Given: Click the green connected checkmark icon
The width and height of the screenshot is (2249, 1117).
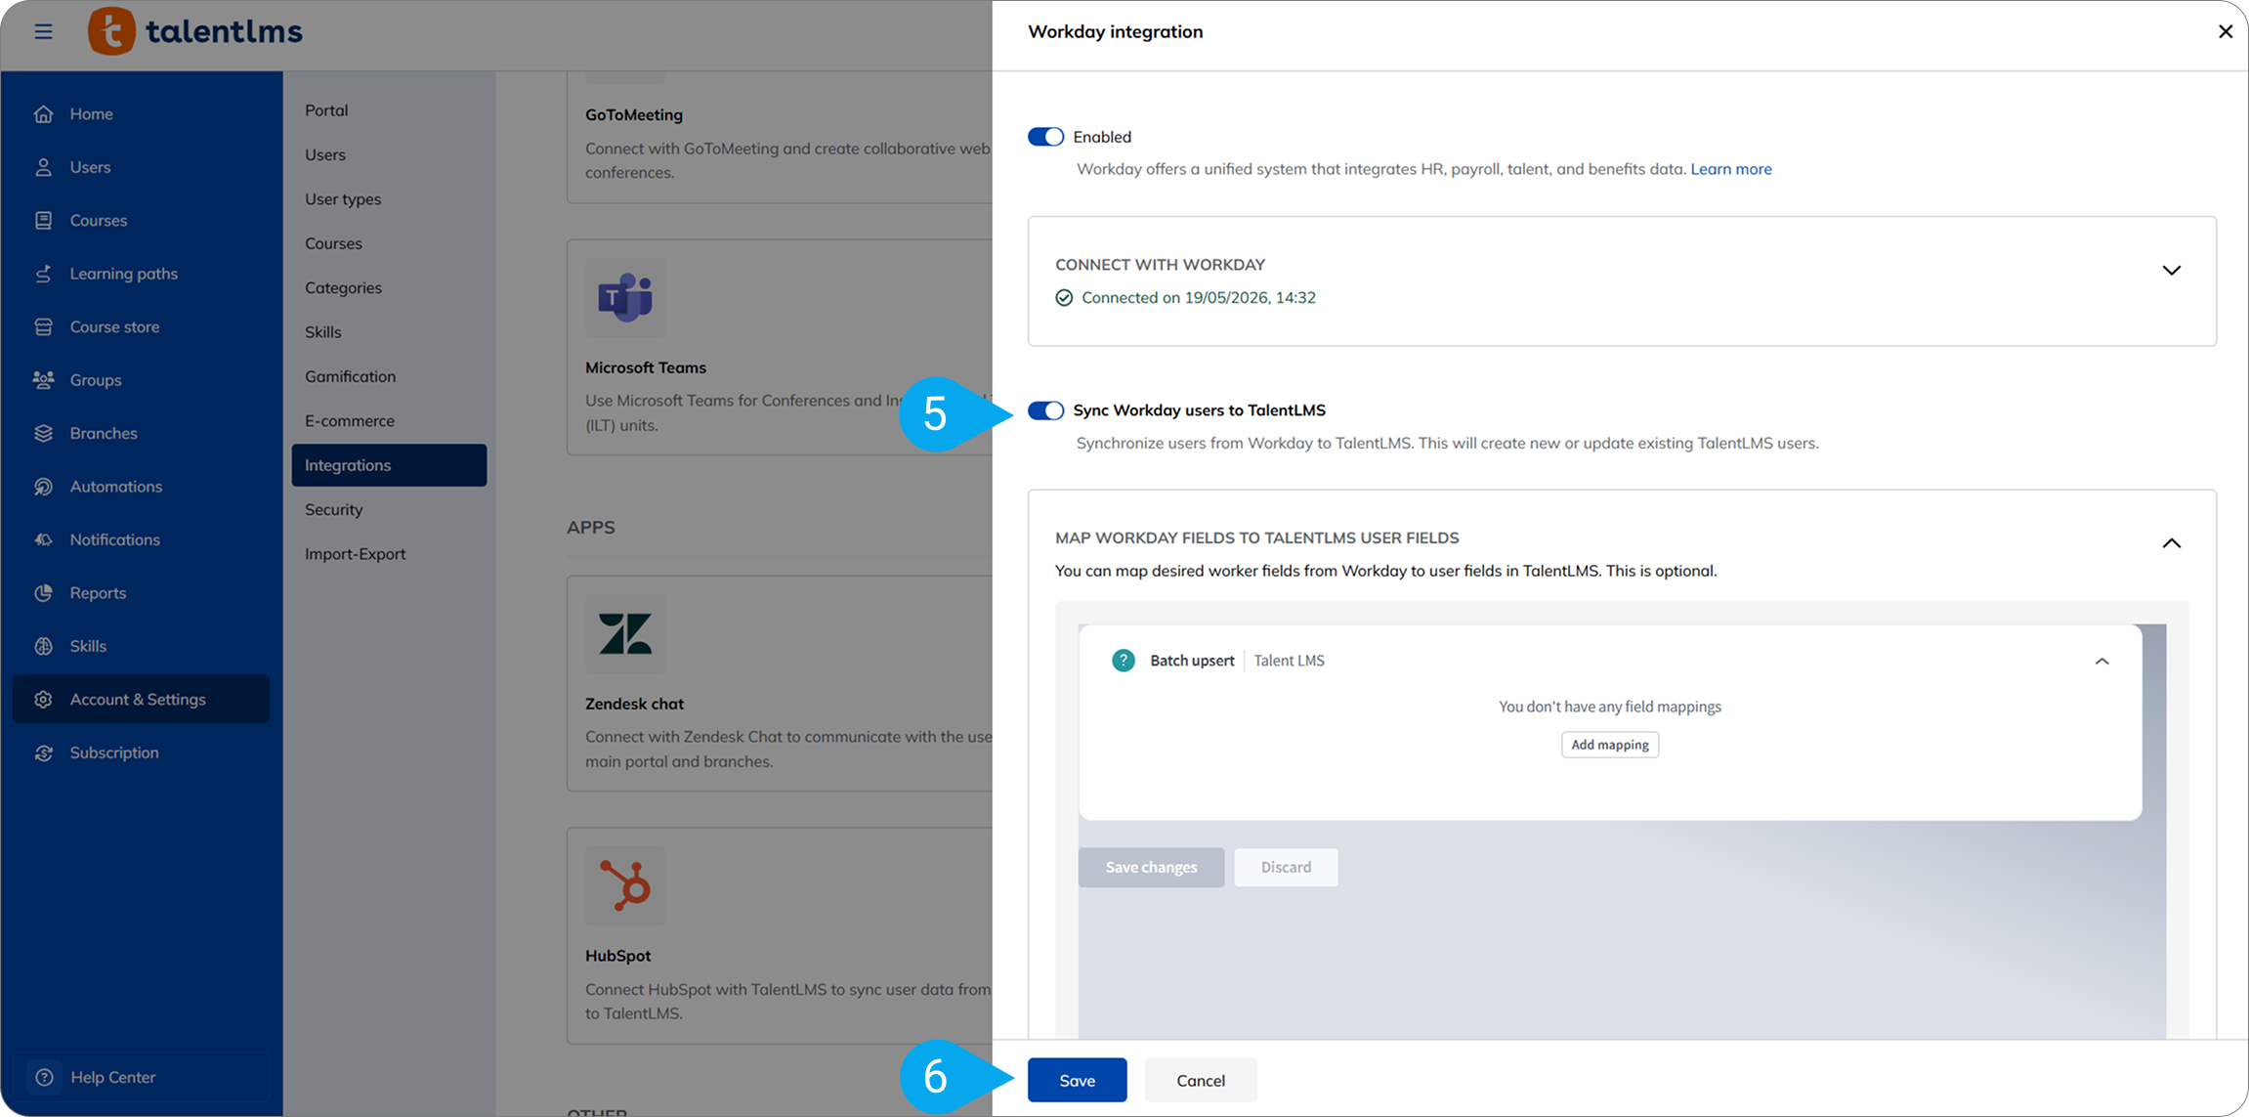Looking at the screenshot, I should (x=1064, y=298).
